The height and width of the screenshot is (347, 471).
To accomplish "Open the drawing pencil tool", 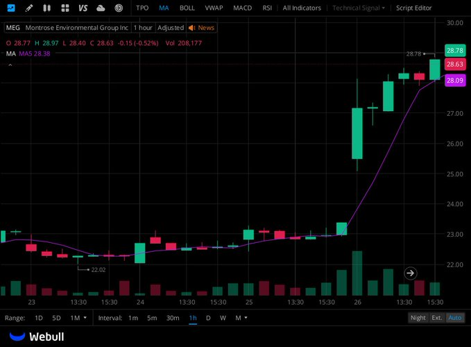I will pyautogui.click(x=29, y=8).
